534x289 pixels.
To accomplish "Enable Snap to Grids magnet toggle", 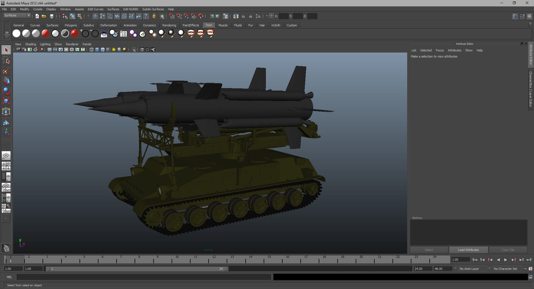I will coord(172,16).
